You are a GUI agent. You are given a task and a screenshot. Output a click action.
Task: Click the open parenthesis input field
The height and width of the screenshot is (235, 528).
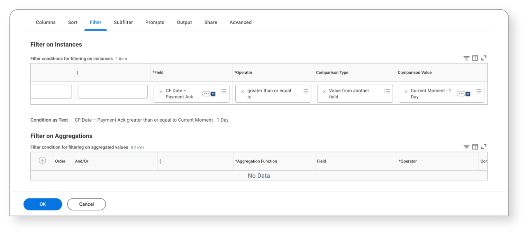(113, 92)
